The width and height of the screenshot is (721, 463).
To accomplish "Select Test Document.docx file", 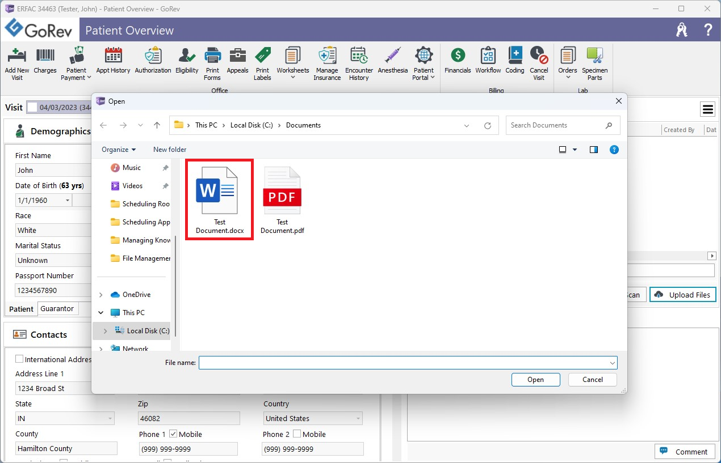I will [220, 201].
